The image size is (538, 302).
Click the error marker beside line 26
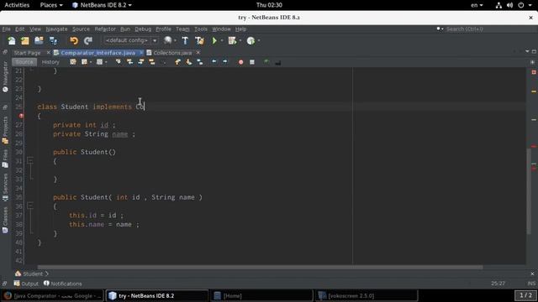21,116
